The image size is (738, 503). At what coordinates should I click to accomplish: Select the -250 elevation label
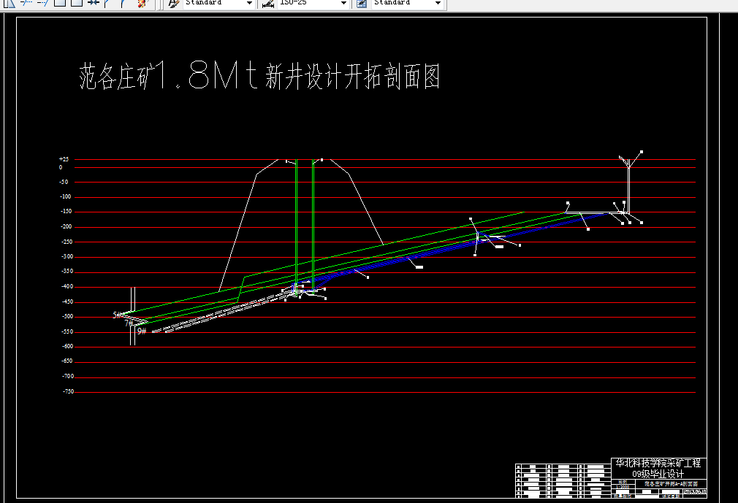[66, 242]
